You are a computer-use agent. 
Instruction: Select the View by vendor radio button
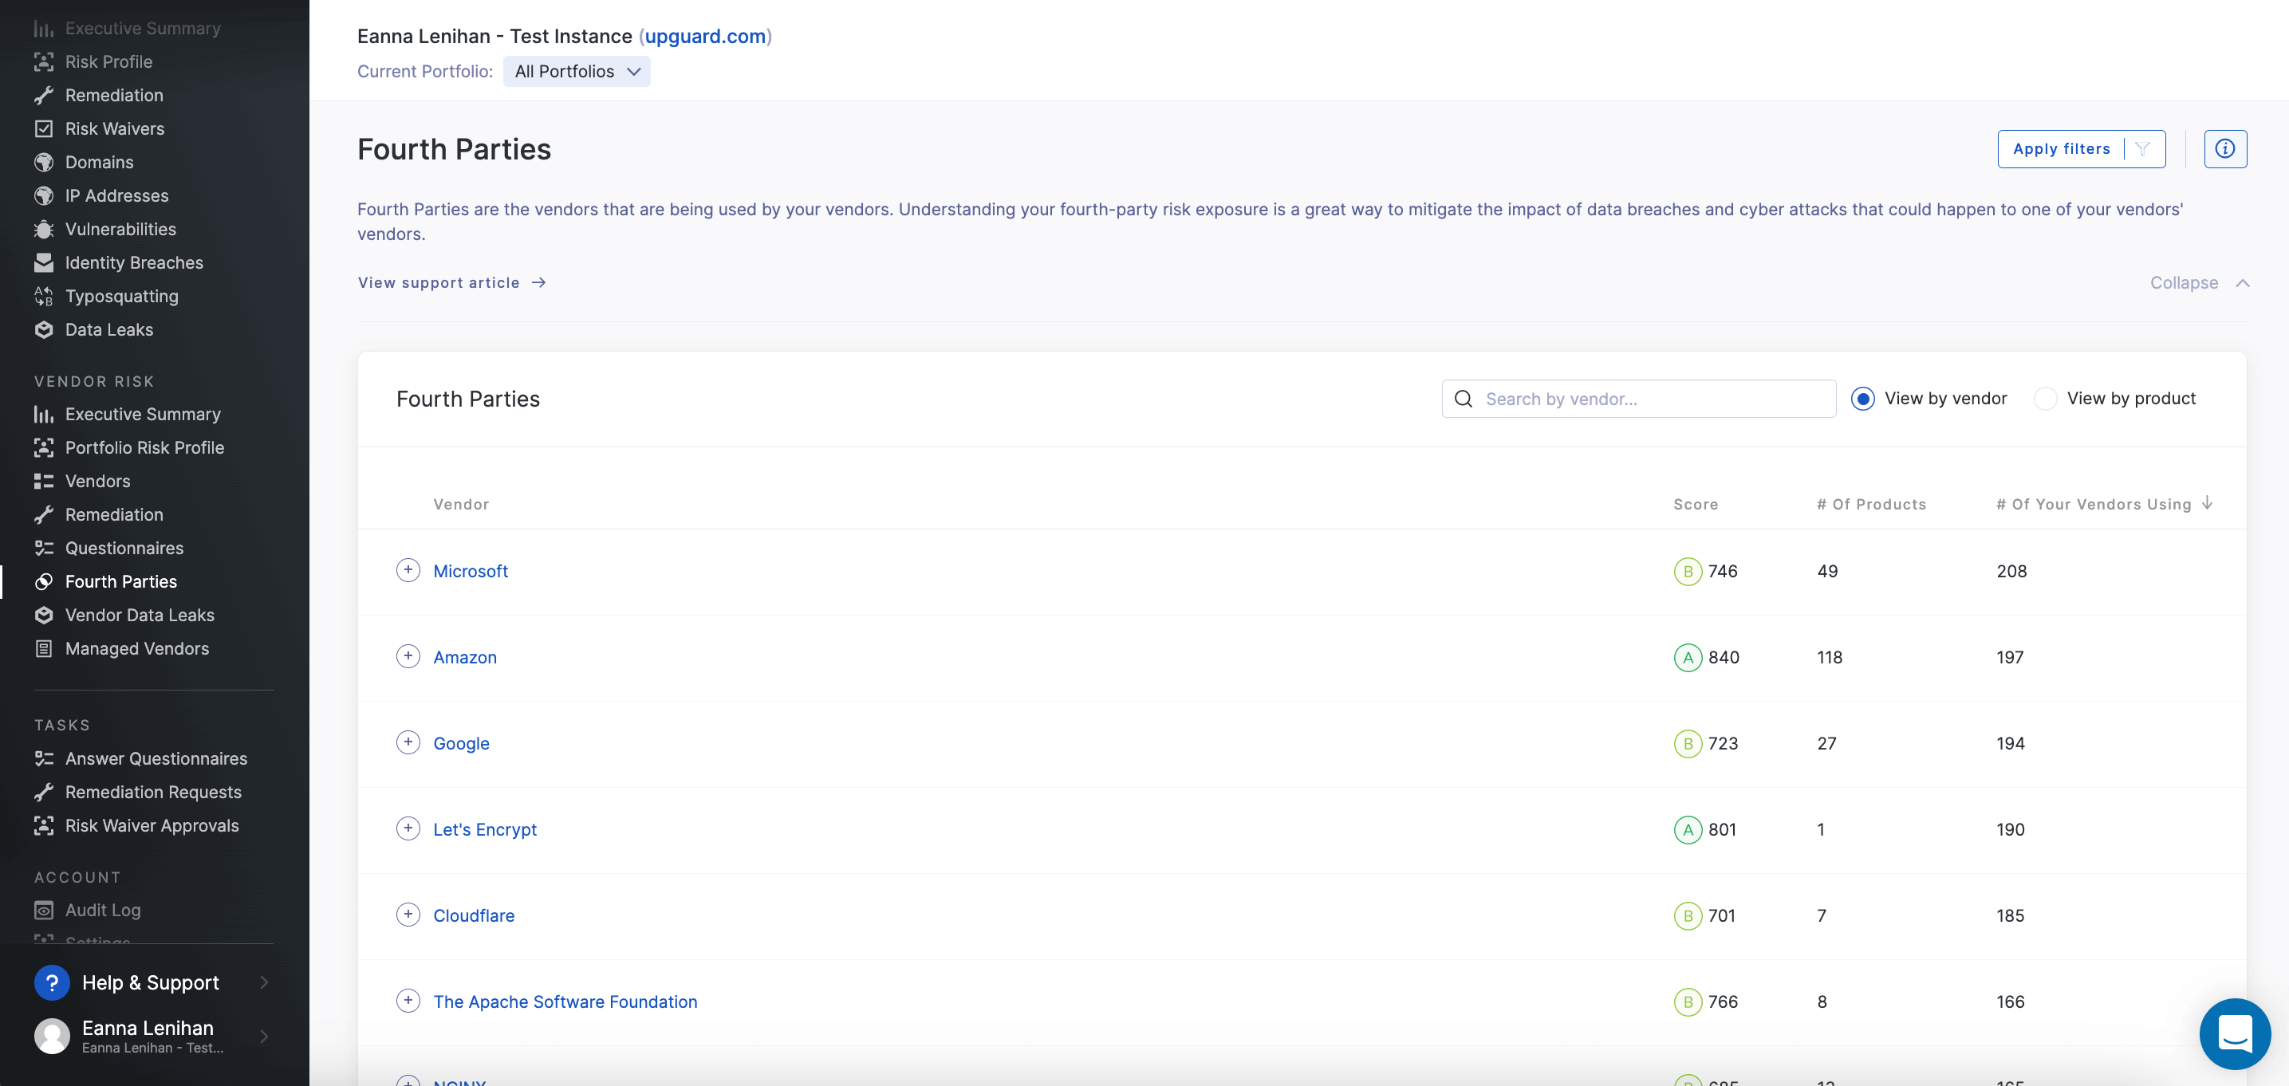tap(1862, 399)
